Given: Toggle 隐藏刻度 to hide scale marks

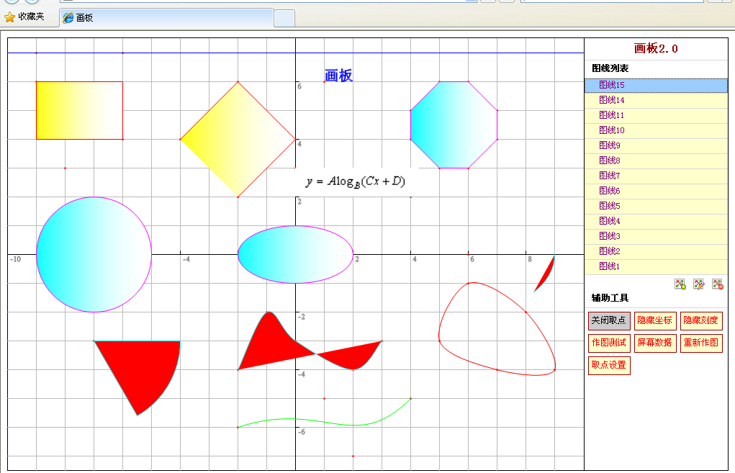Looking at the screenshot, I should (700, 320).
